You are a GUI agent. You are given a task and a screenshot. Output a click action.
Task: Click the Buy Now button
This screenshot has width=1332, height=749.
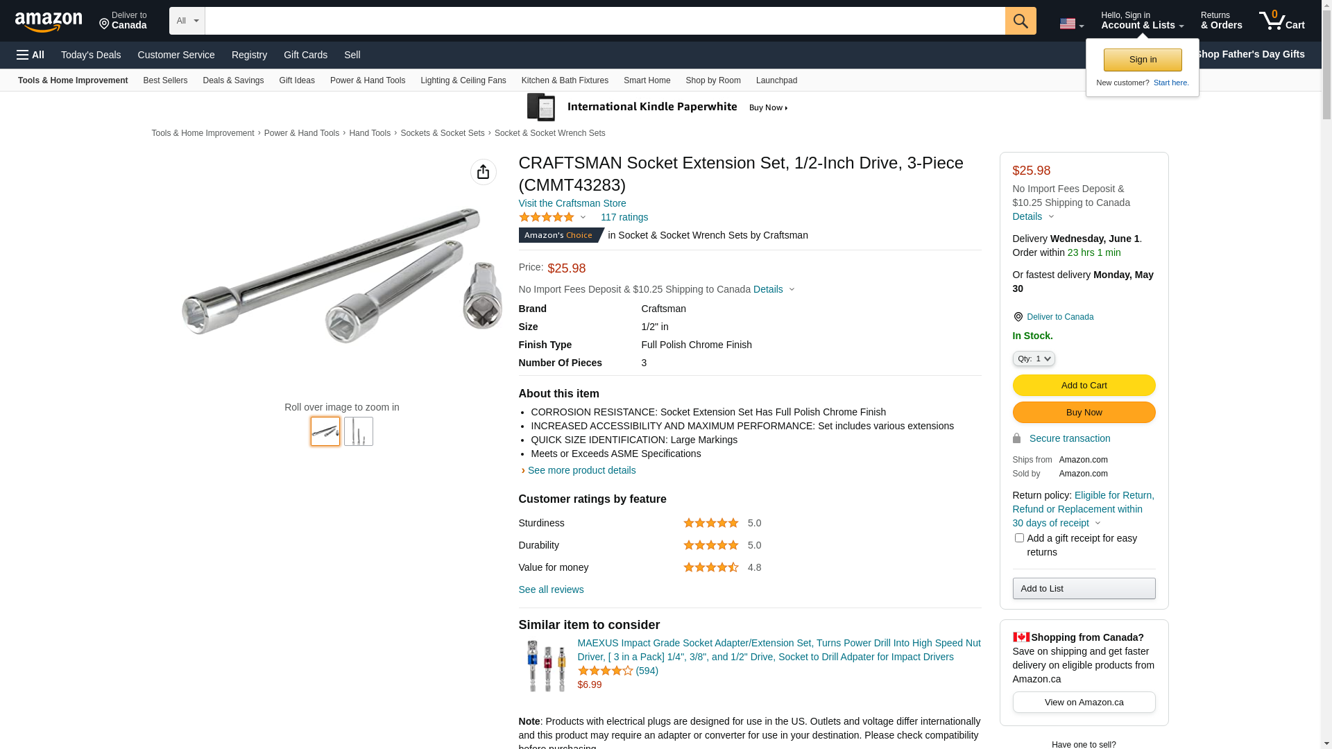[x=1084, y=413]
